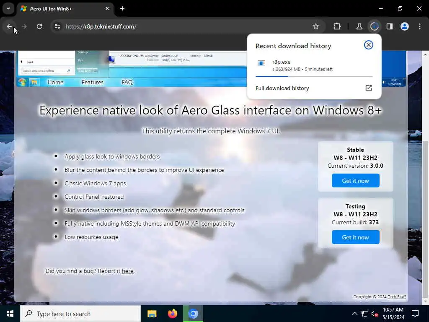Click the address bar URL
This screenshot has width=429, height=322.
coord(101,26)
